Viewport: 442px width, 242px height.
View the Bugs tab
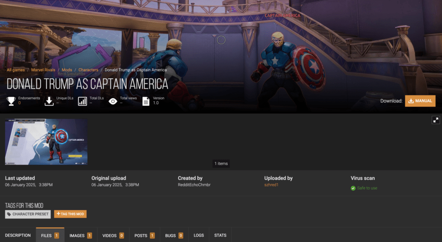tap(174, 235)
